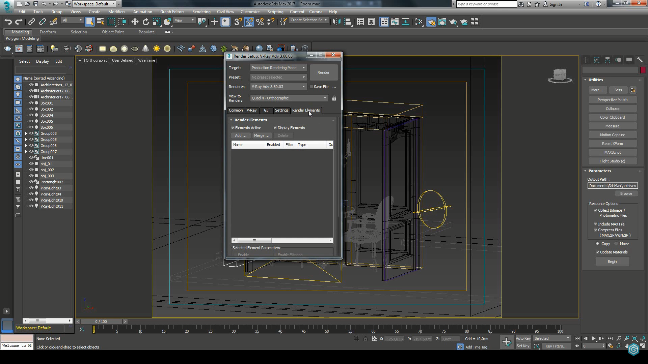Open the Workspace Default dropdown
This screenshot has width=648, height=364.
pos(94,4)
